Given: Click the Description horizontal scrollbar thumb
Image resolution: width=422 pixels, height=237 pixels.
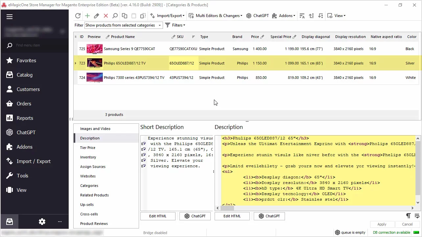Looking at the screenshot, I should tap(227, 208).
